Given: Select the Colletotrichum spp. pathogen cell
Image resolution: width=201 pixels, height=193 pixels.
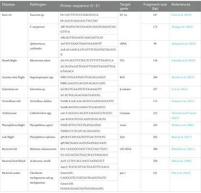Looking at the screenshot, I should click(x=41, y=113).
